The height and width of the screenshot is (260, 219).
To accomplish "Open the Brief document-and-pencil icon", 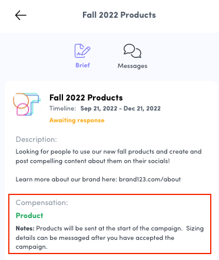I will pos(82,51).
